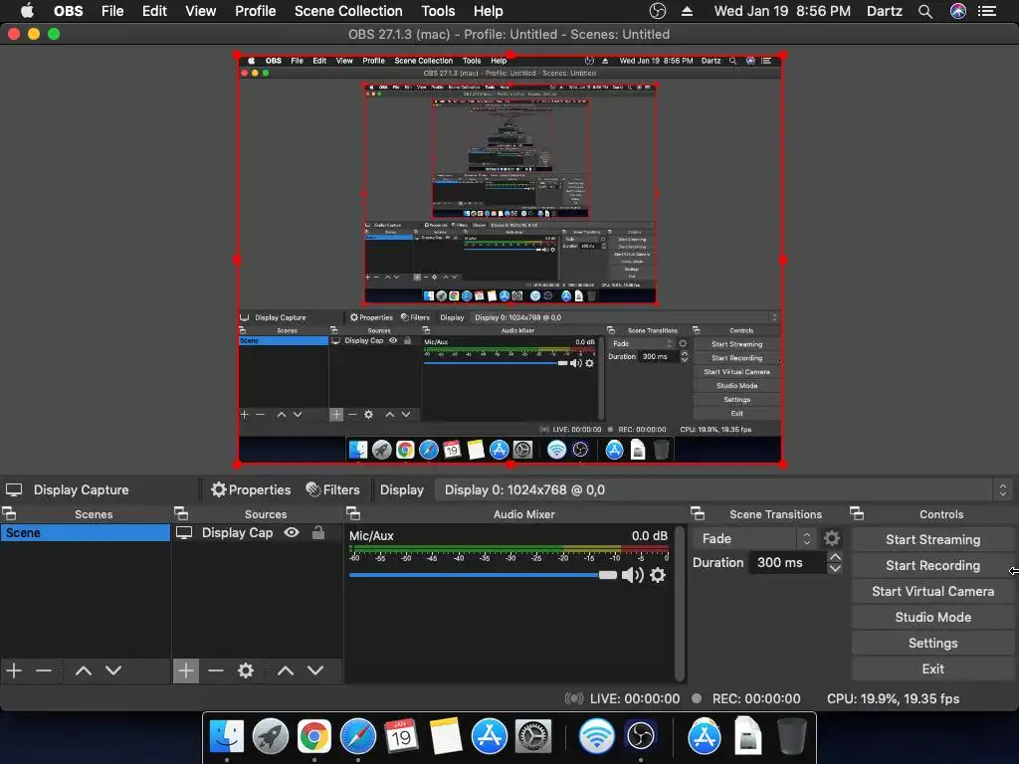Move the source down in the Sources list
The image size is (1019, 764).
315,670
